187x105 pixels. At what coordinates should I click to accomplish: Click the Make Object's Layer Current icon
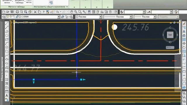pos(63,17)
